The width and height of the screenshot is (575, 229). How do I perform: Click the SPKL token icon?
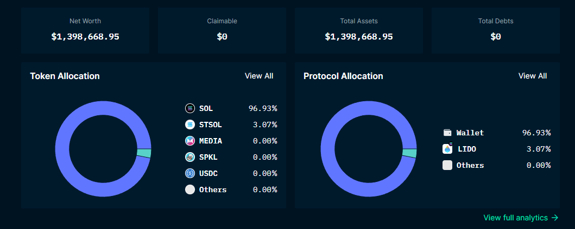pyautogui.click(x=189, y=157)
